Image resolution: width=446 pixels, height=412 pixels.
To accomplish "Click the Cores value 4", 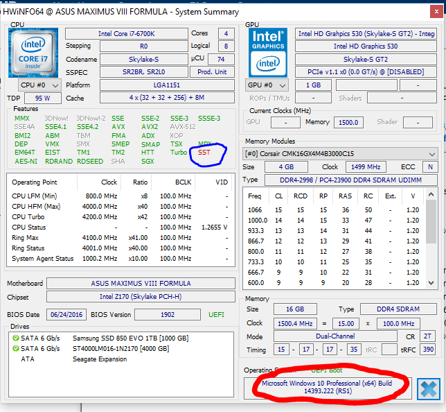I will coord(226,33).
